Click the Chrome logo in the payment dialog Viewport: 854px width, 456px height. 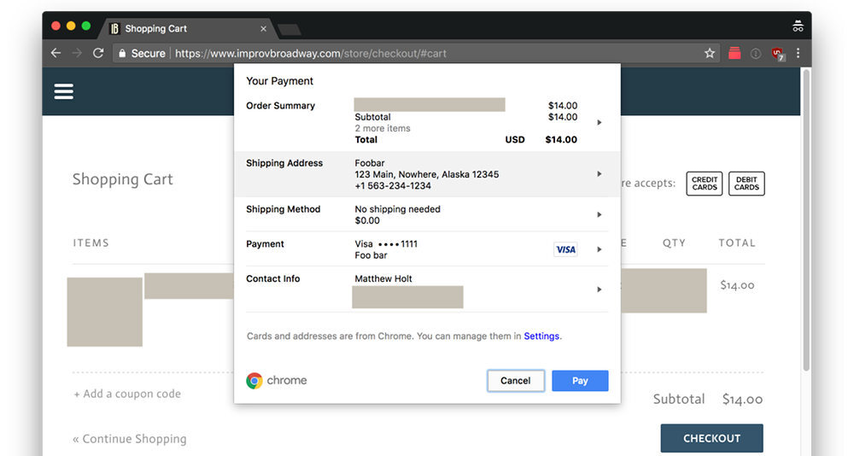[254, 380]
